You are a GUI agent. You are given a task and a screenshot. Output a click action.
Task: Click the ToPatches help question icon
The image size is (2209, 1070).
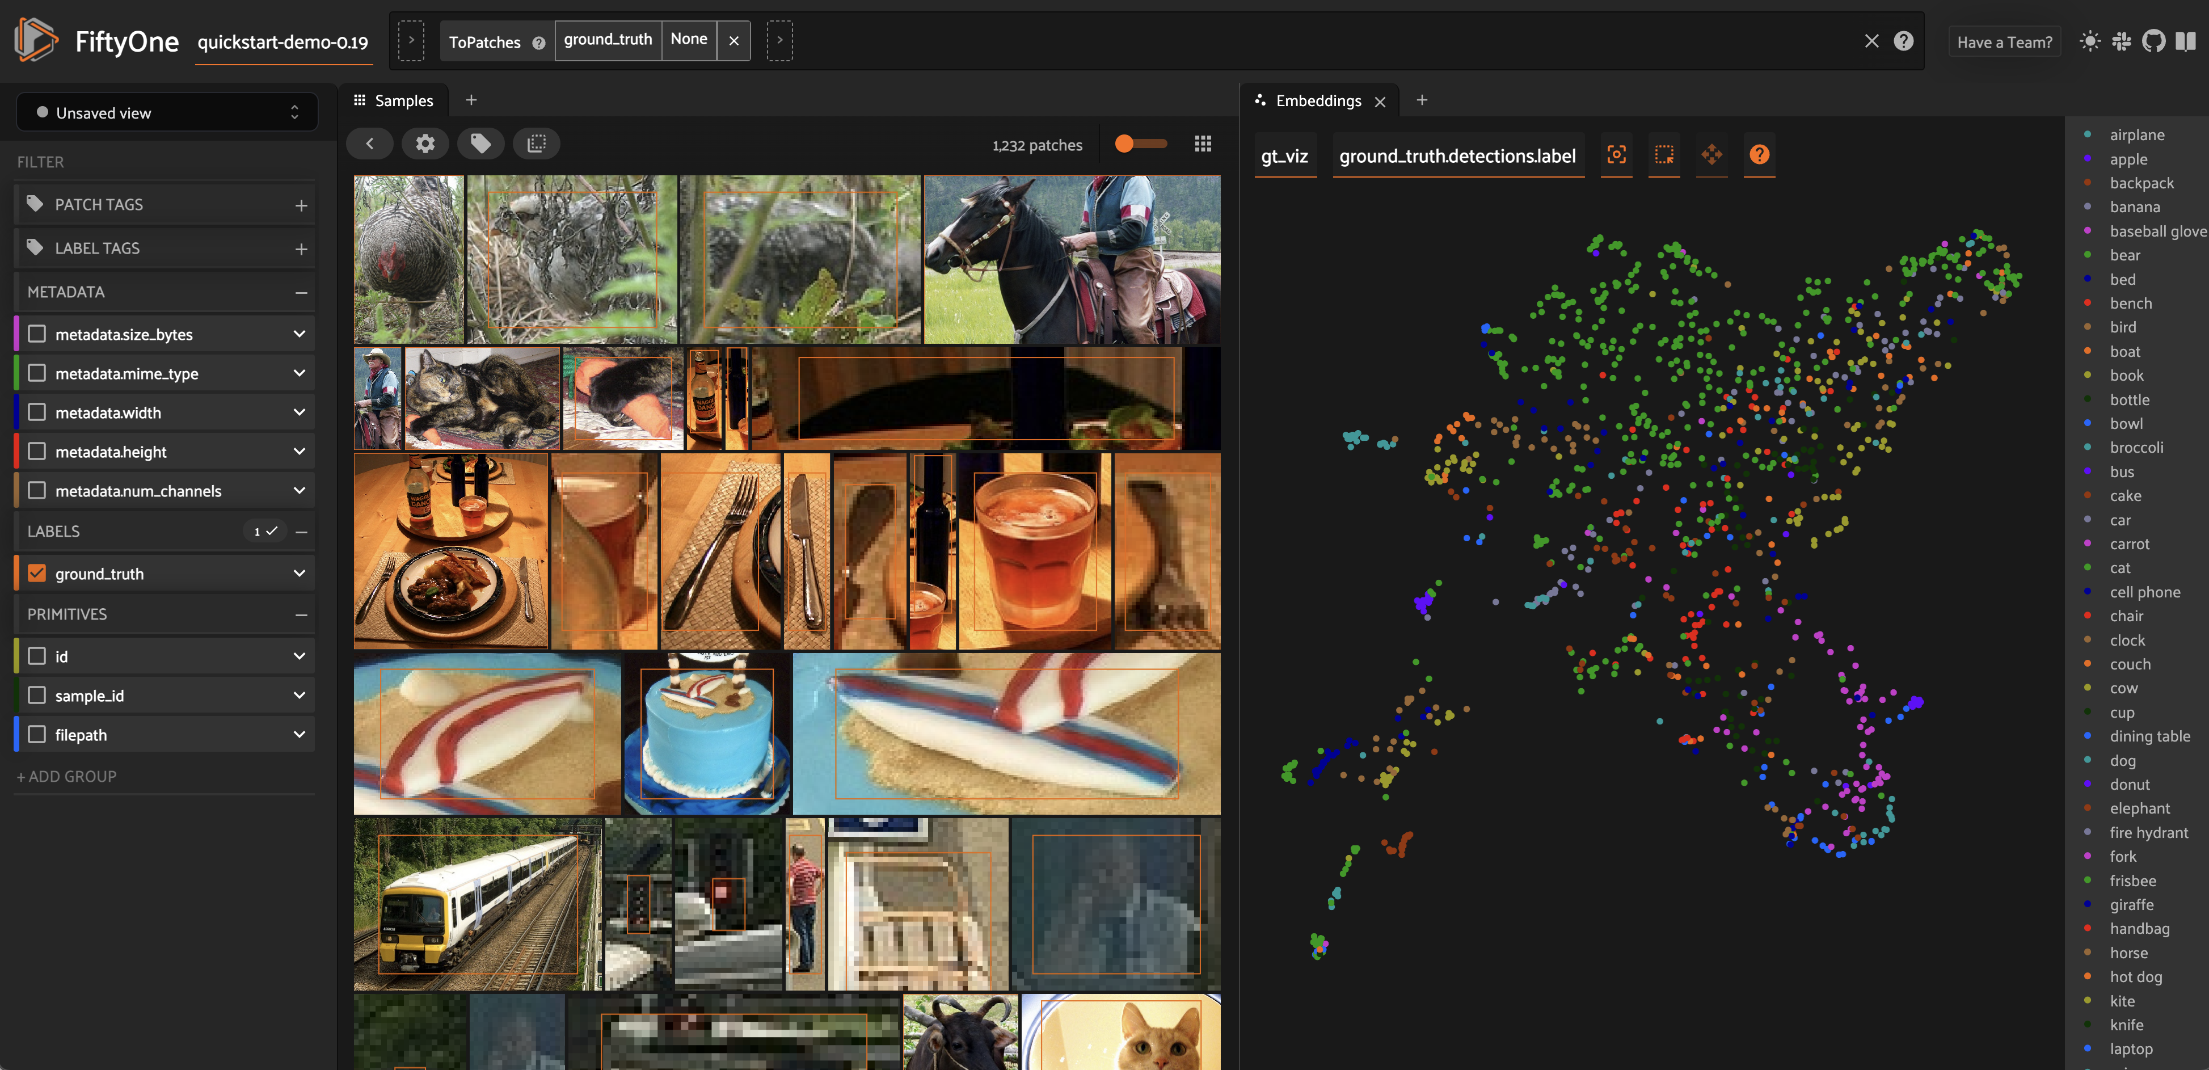pyautogui.click(x=538, y=43)
